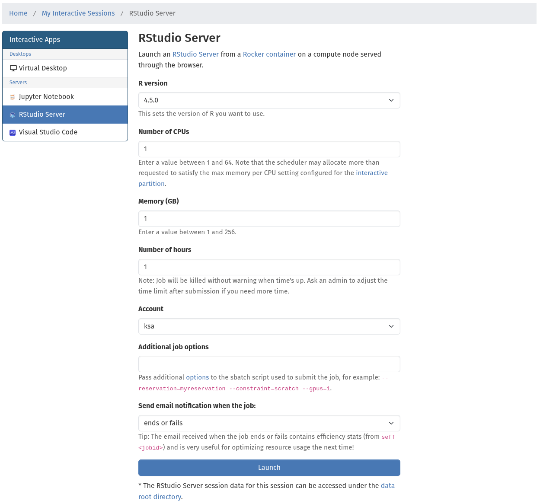
Task: Click the Servers category label
Action: 18,83
